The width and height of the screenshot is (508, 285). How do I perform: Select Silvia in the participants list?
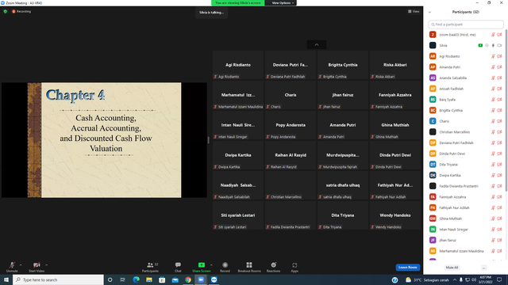click(466, 46)
